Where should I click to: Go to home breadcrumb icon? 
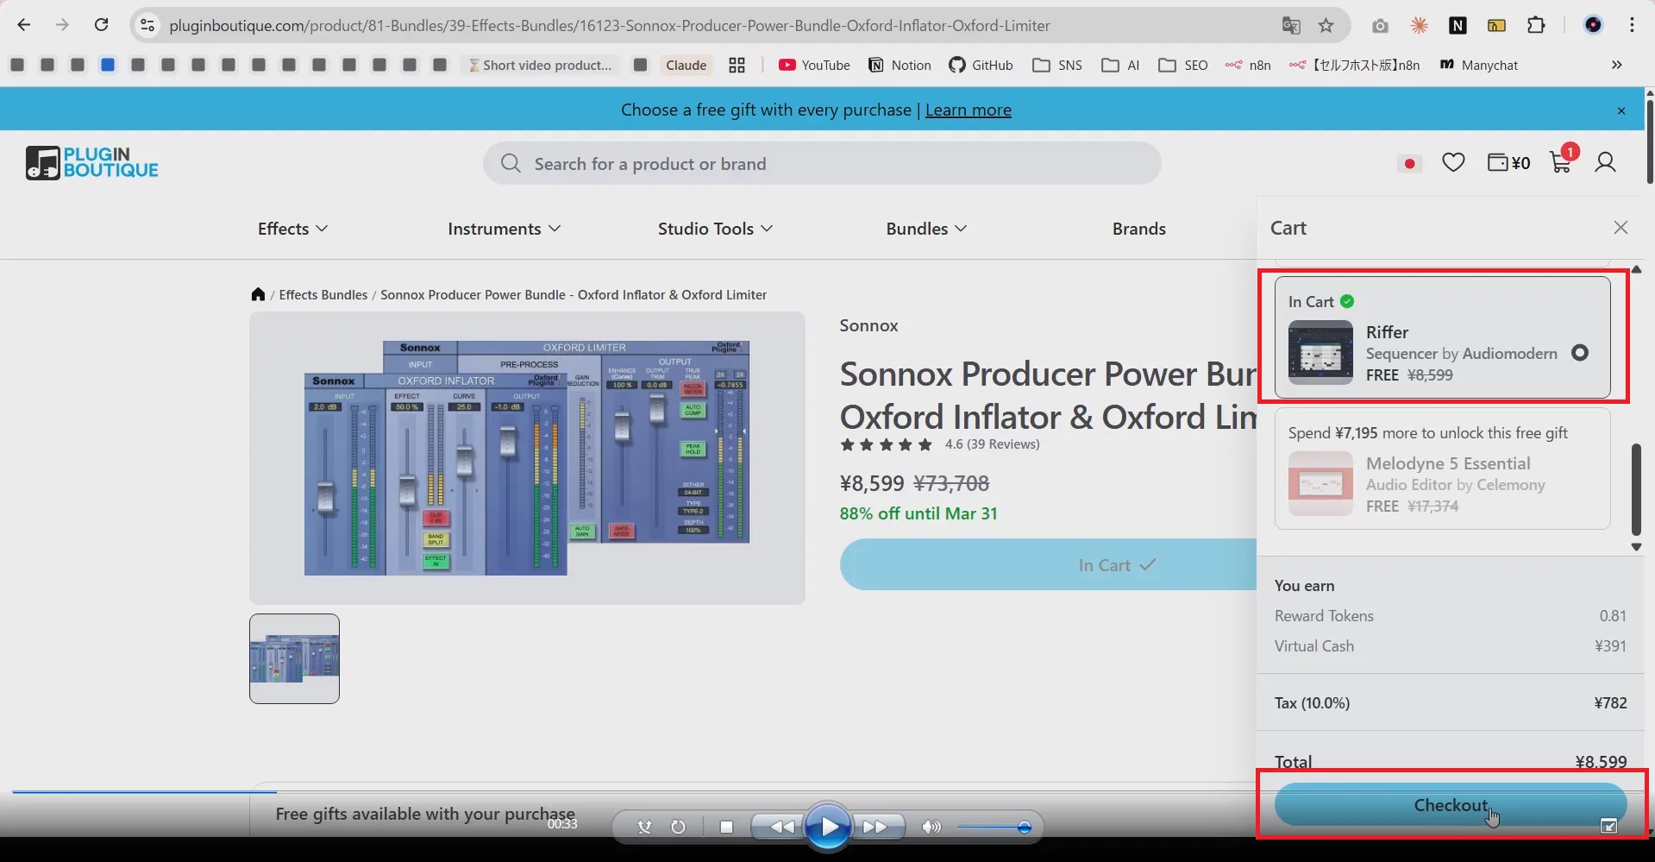click(258, 294)
